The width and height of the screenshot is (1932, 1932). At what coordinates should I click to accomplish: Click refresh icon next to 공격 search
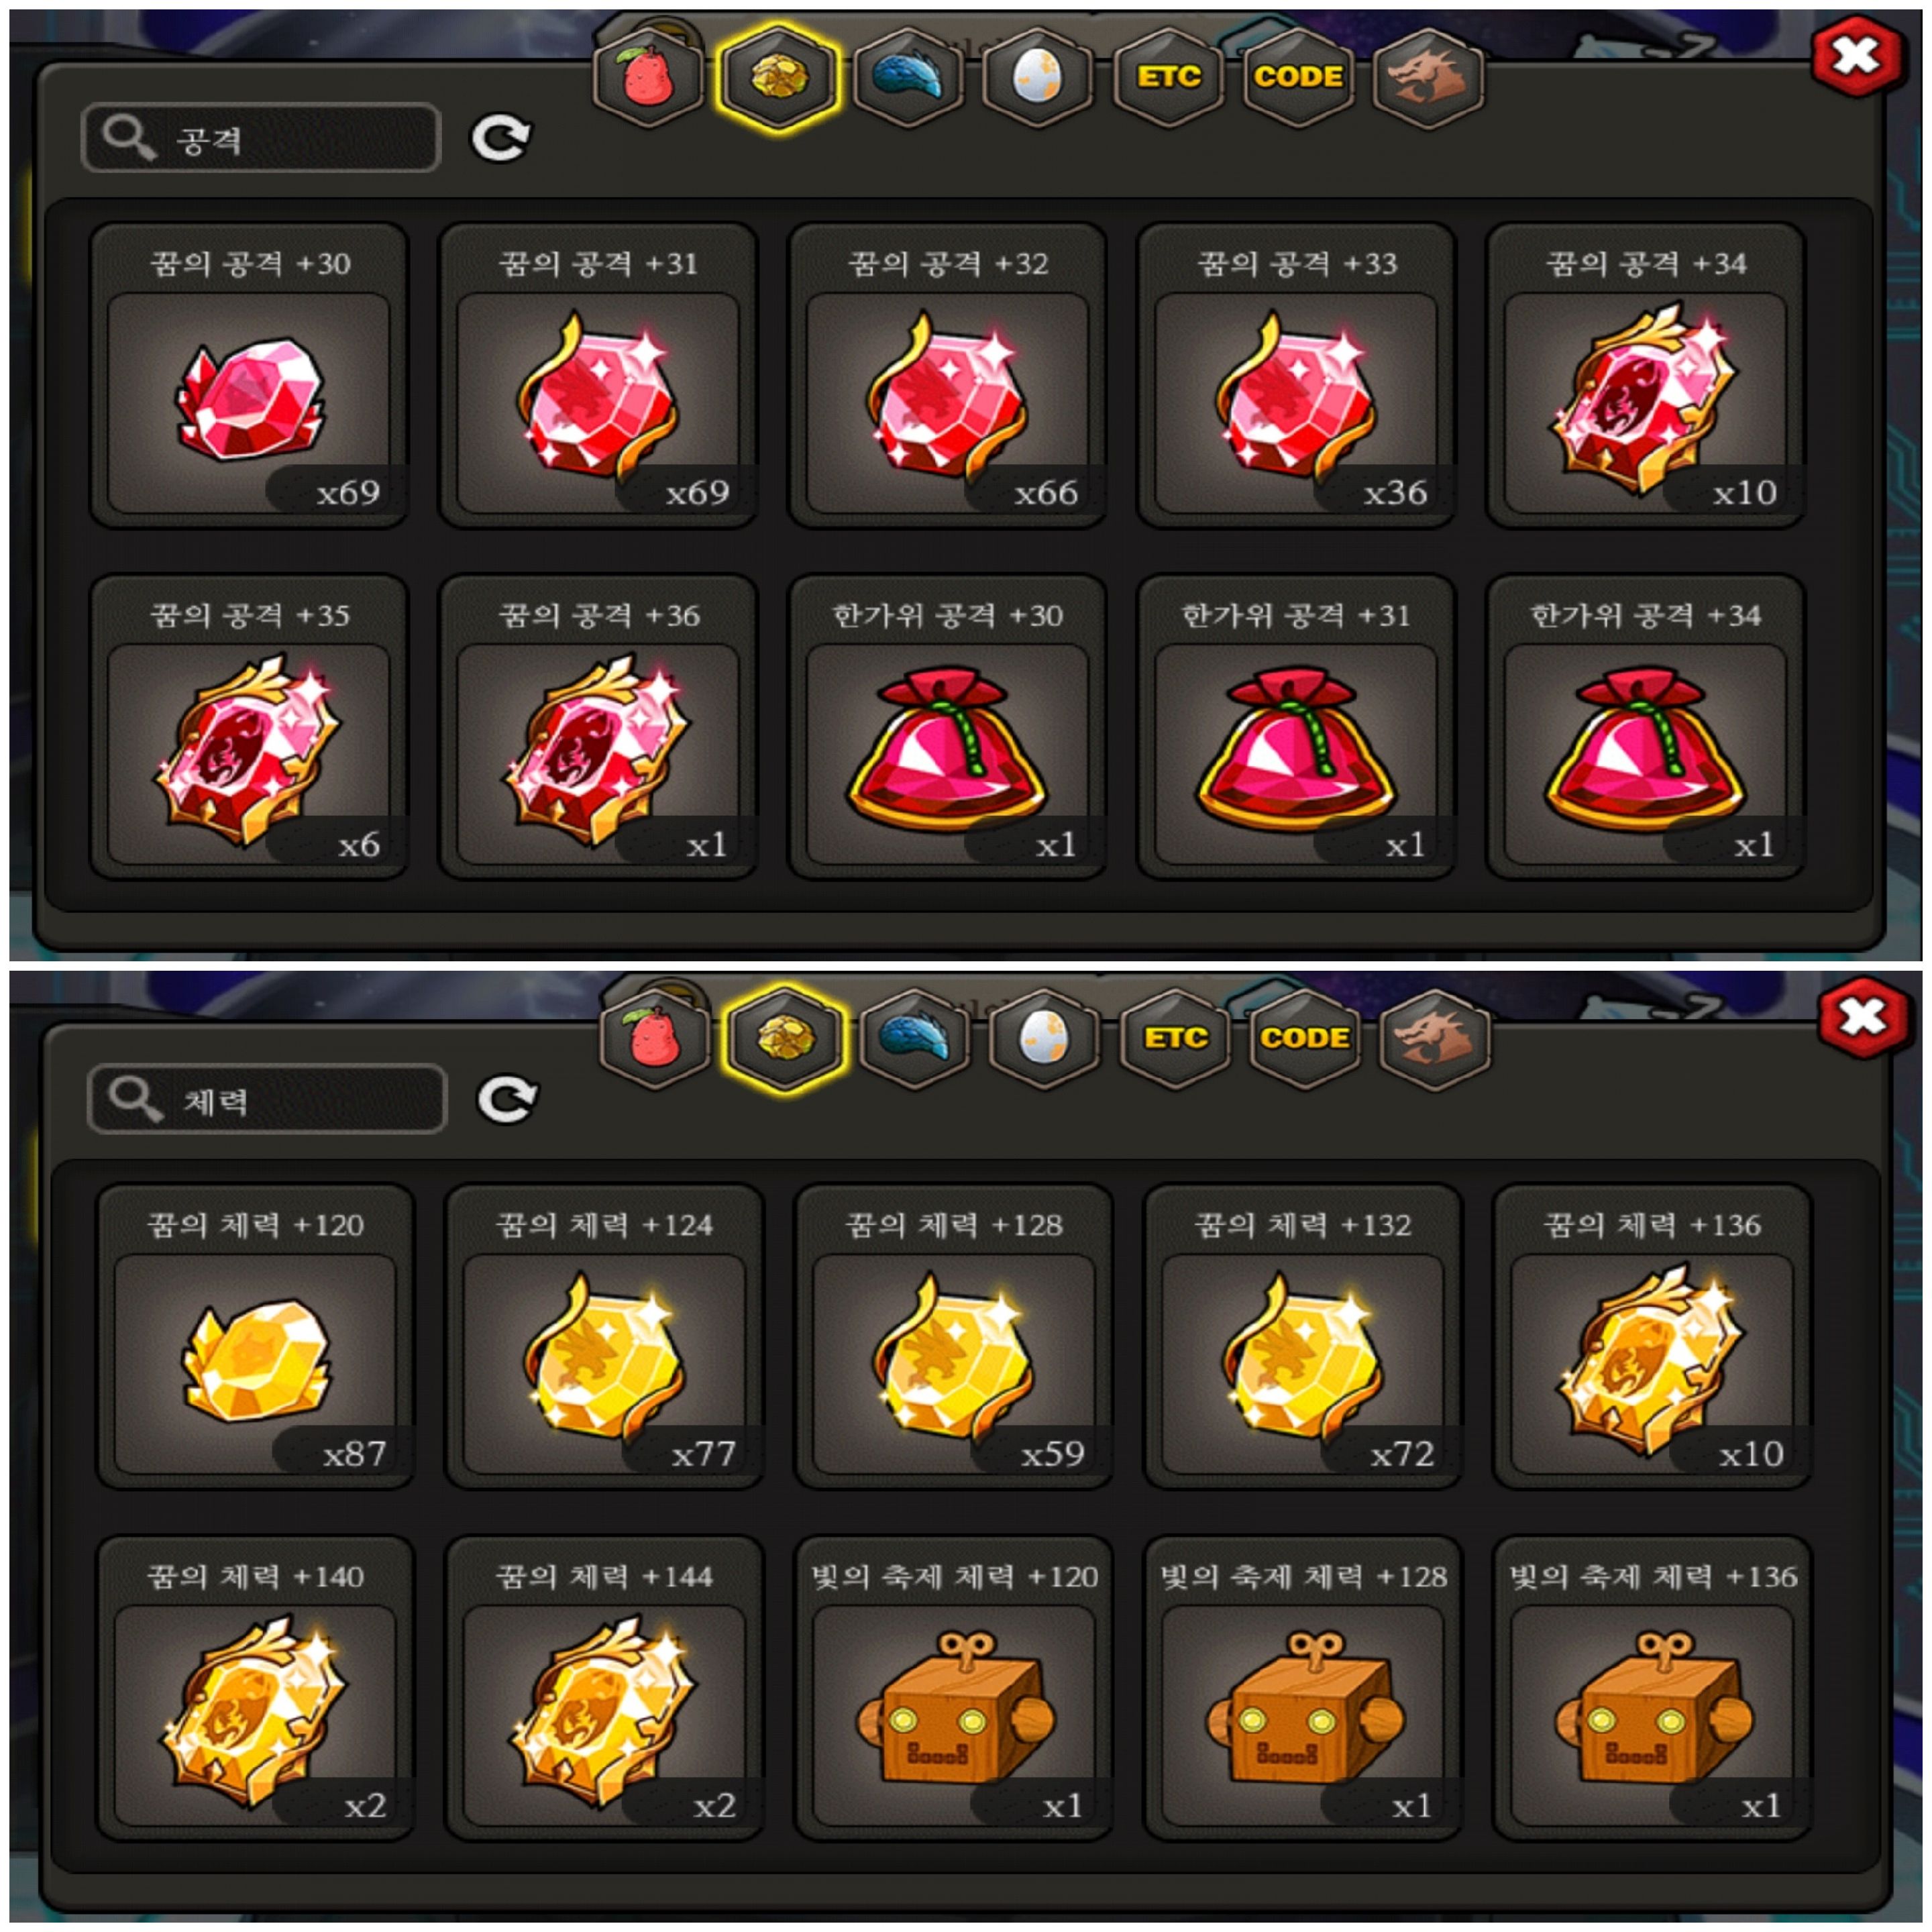501,138
